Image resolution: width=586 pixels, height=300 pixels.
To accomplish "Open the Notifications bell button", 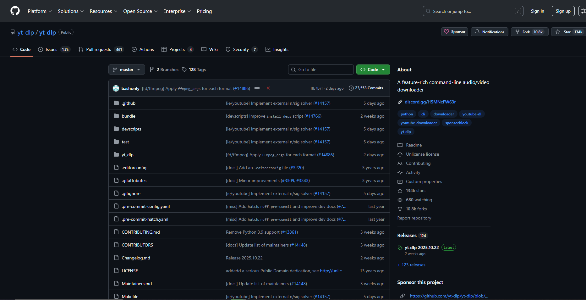I will pyautogui.click(x=489, y=32).
